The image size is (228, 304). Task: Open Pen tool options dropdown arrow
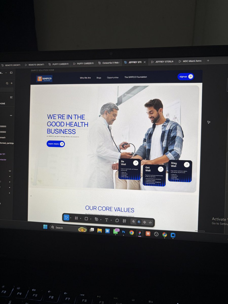[x=101, y=220]
